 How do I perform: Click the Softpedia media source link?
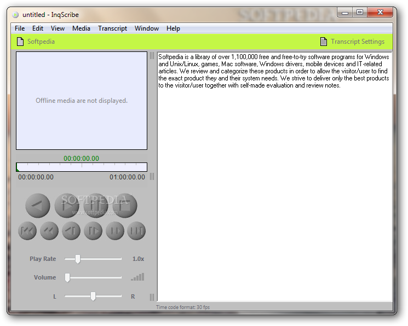(x=41, y=42)
